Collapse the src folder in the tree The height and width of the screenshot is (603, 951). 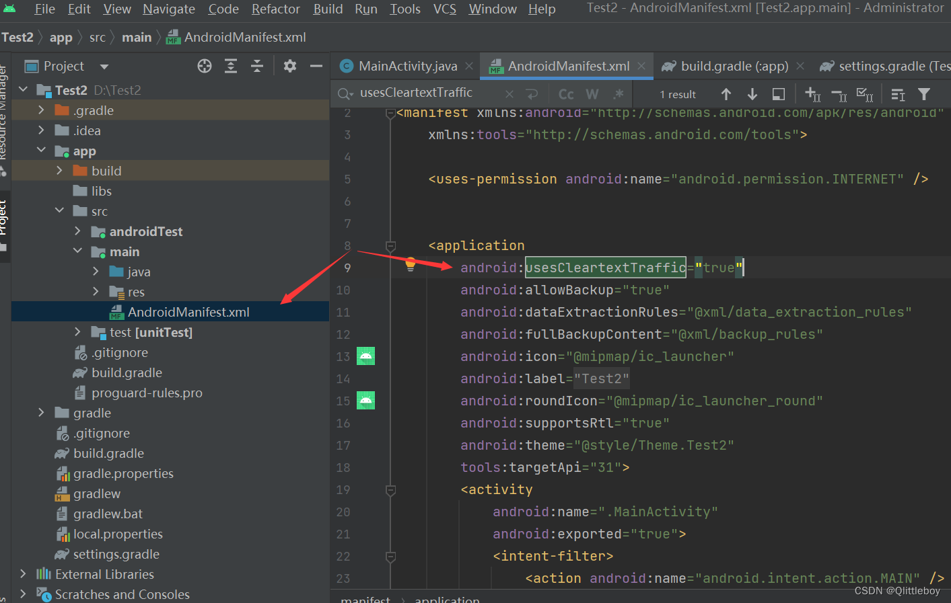(x=59, y=210)
